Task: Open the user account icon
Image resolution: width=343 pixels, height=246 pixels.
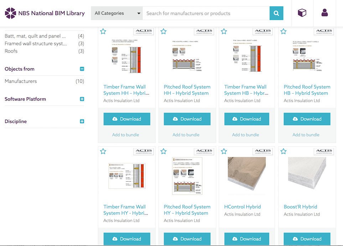Action: [x=324, y=13]
